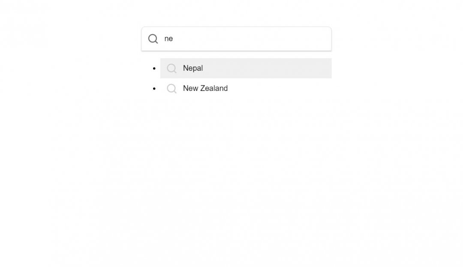Click the gray lens icon on the highlighted row
The height and width of the screenshot is (267, 463).
171,68
